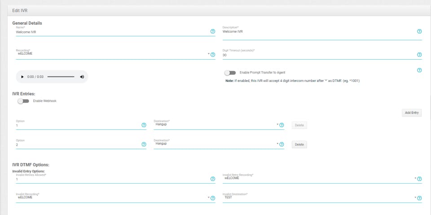Play the wELCOME recording audio

tap(22, 77)
